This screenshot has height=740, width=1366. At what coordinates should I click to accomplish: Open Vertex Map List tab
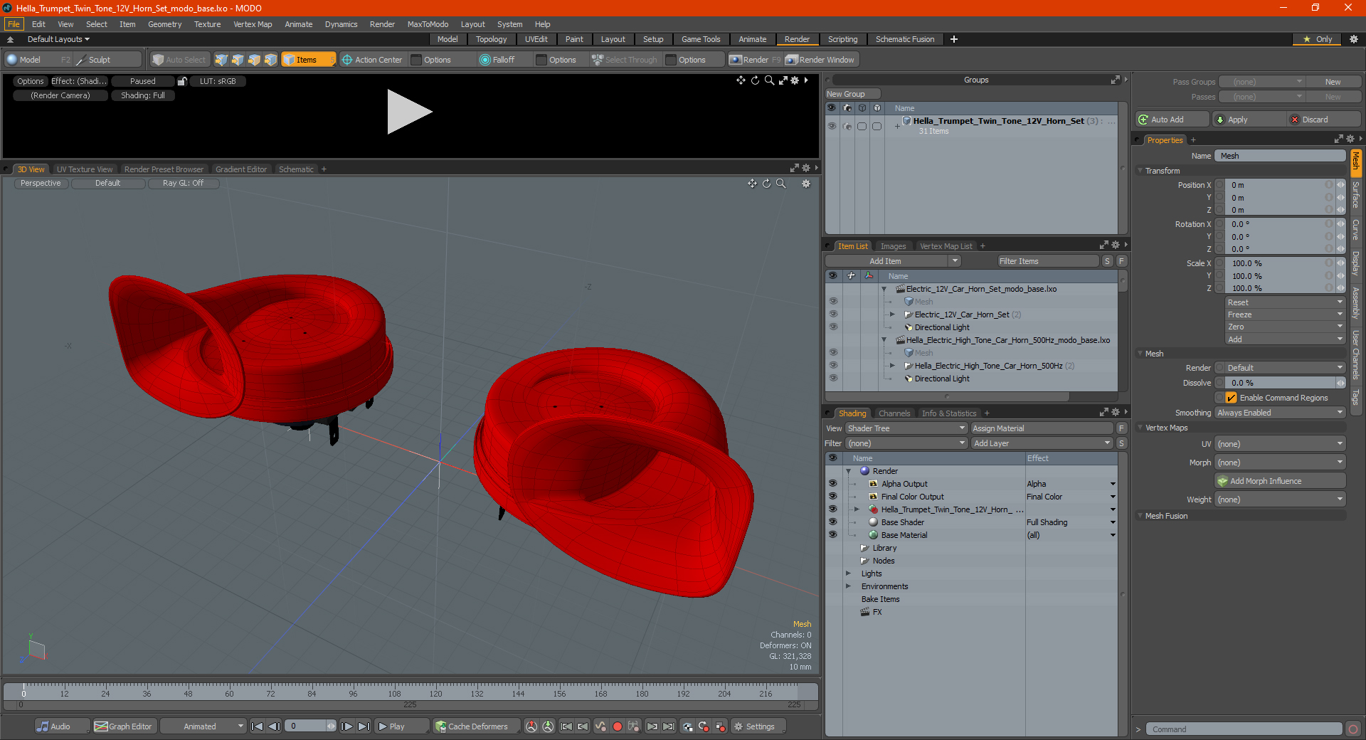coord(946,246)
